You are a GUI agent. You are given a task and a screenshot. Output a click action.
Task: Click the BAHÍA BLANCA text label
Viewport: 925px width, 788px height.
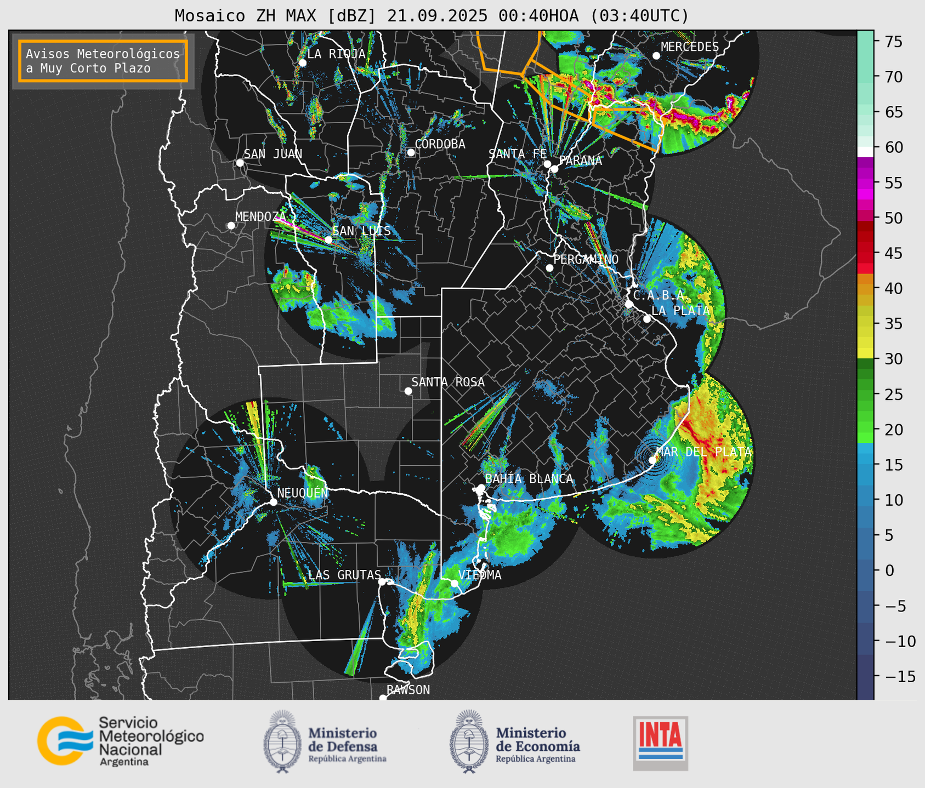click(529, 479)
